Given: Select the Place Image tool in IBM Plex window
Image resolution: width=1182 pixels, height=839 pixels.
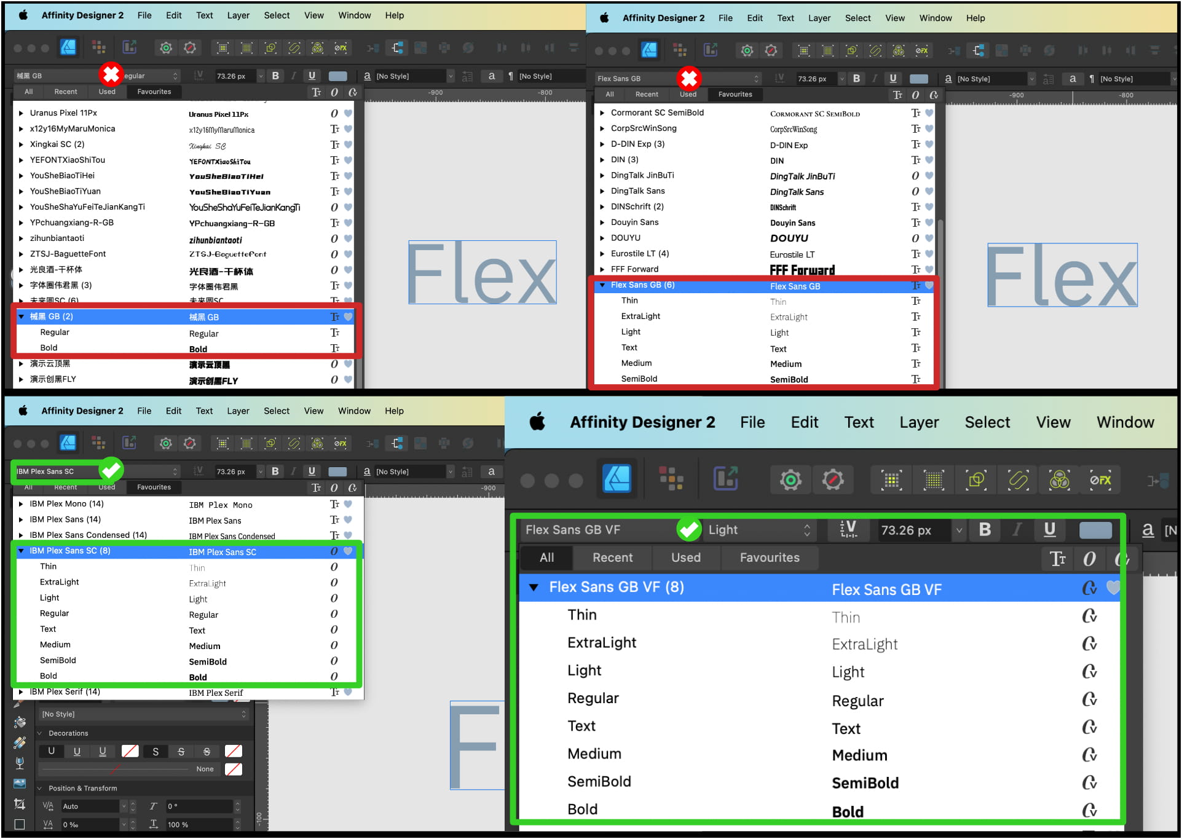Looking at the screenshot, I should [20, 784].
